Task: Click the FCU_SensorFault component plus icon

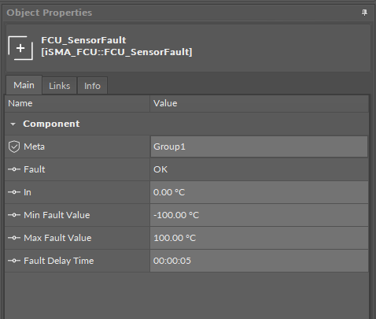Action: [x=20, y=48]
